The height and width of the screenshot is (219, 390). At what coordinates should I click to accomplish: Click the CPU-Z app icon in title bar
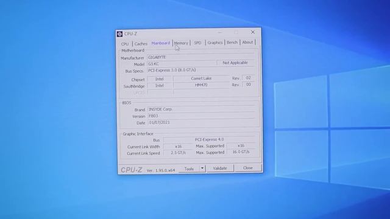click(x=119, y=34)
